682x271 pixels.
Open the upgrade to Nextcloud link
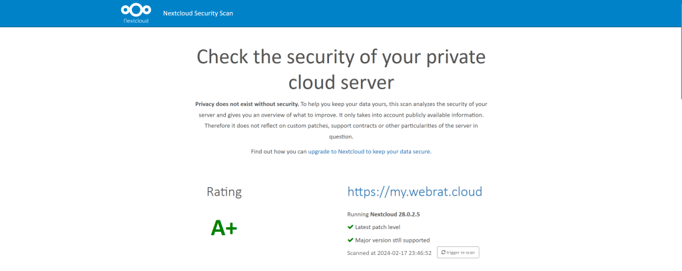click(370, 152)
